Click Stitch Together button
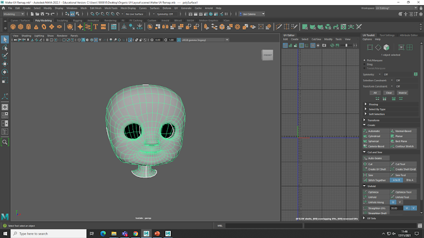Image resolution: width=424 pixels, height=238 pixels. pos(376,180)
